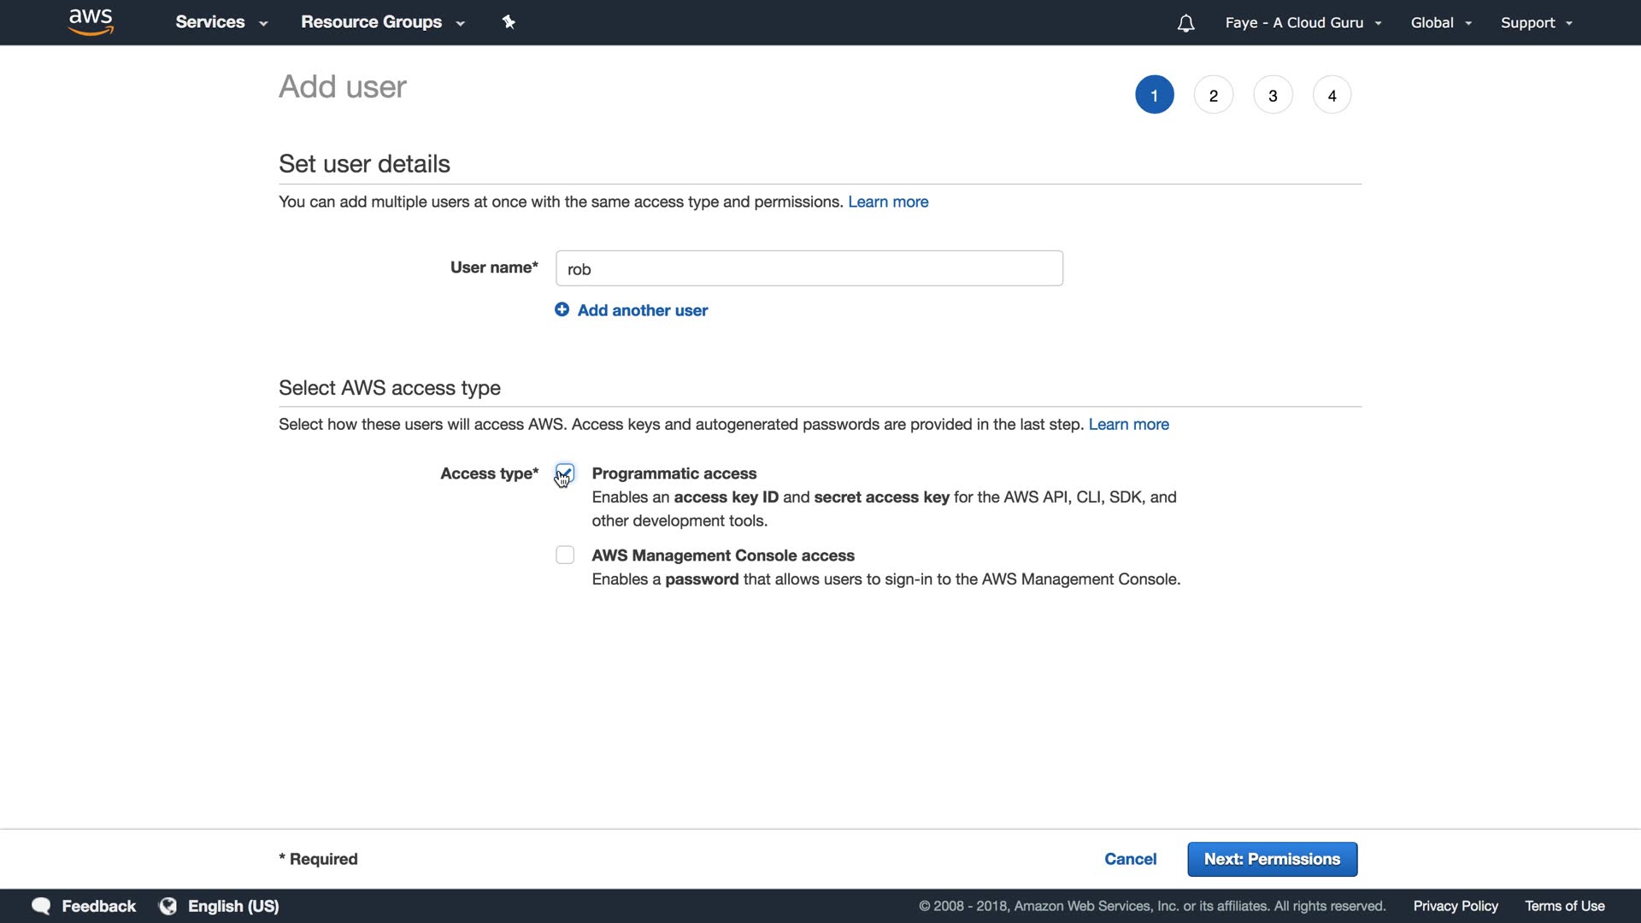This screenshot has height=923, width=1641.
Task: Expand the Services dropdown menu
Action: [x=221, y=22]
